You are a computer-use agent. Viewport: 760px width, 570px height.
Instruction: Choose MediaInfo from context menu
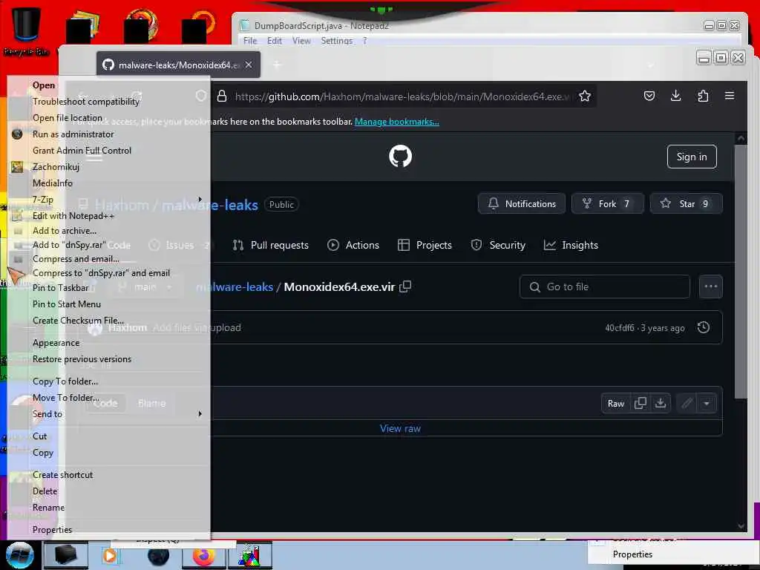click(108, 183)
